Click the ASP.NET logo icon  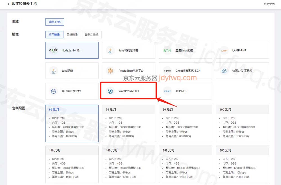[167, 91]
